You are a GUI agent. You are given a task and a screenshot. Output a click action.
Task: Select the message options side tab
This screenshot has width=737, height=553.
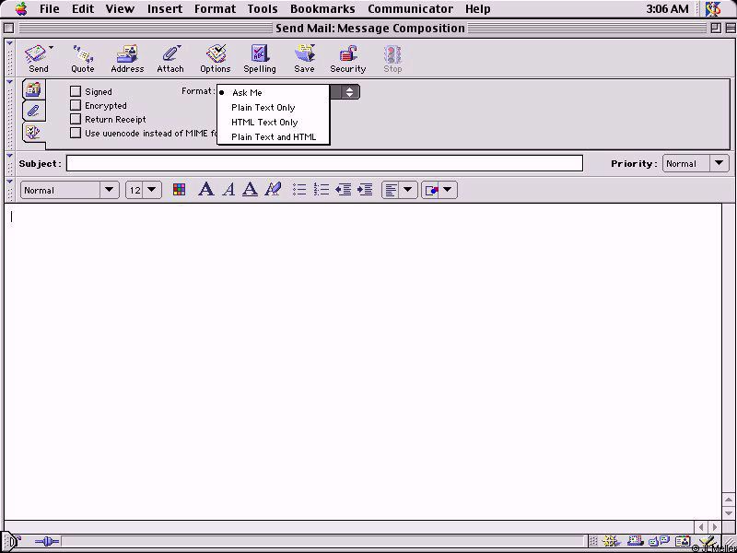coord(33,132)
